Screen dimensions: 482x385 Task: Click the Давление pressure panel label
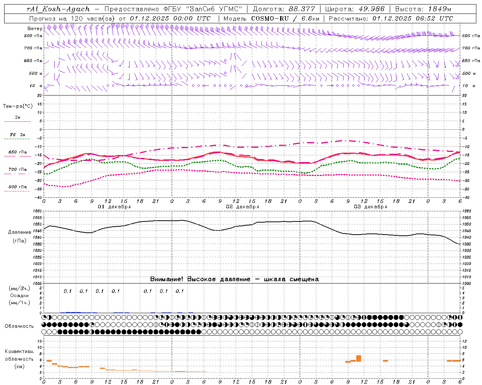pyautogui.click(x=20, y=232)
